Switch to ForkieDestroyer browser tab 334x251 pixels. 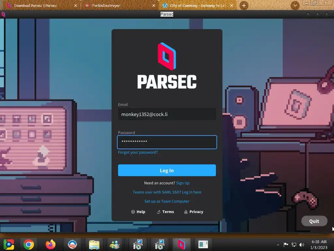tap(120, 5)
